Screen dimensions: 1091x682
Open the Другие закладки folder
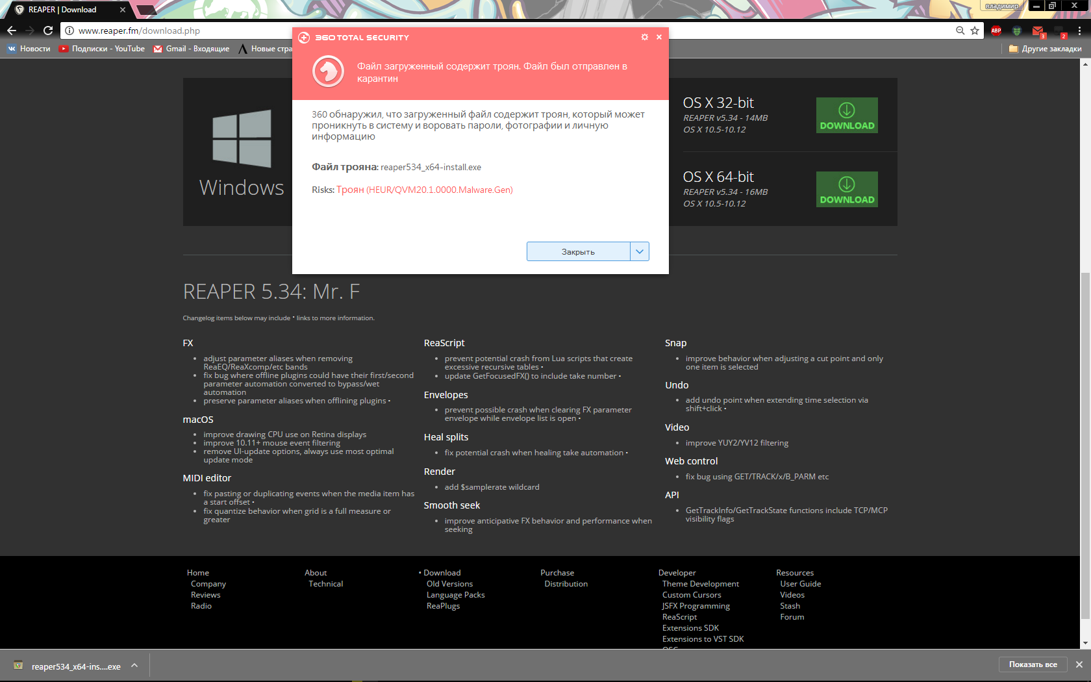[1045, 49]
